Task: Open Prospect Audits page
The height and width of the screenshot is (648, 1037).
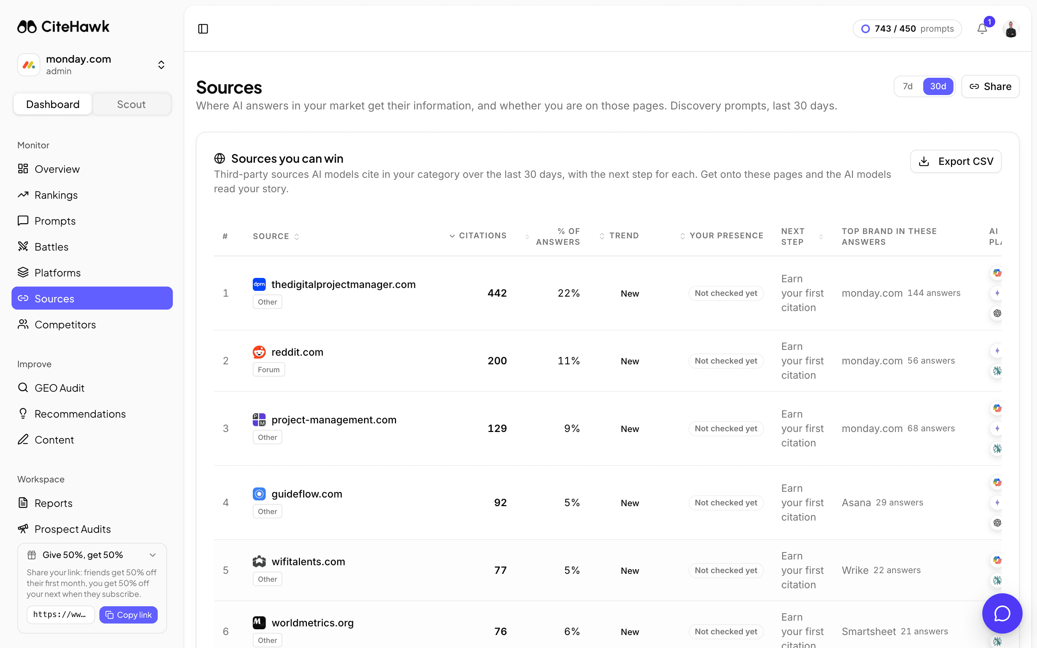Action: (92, 529)
